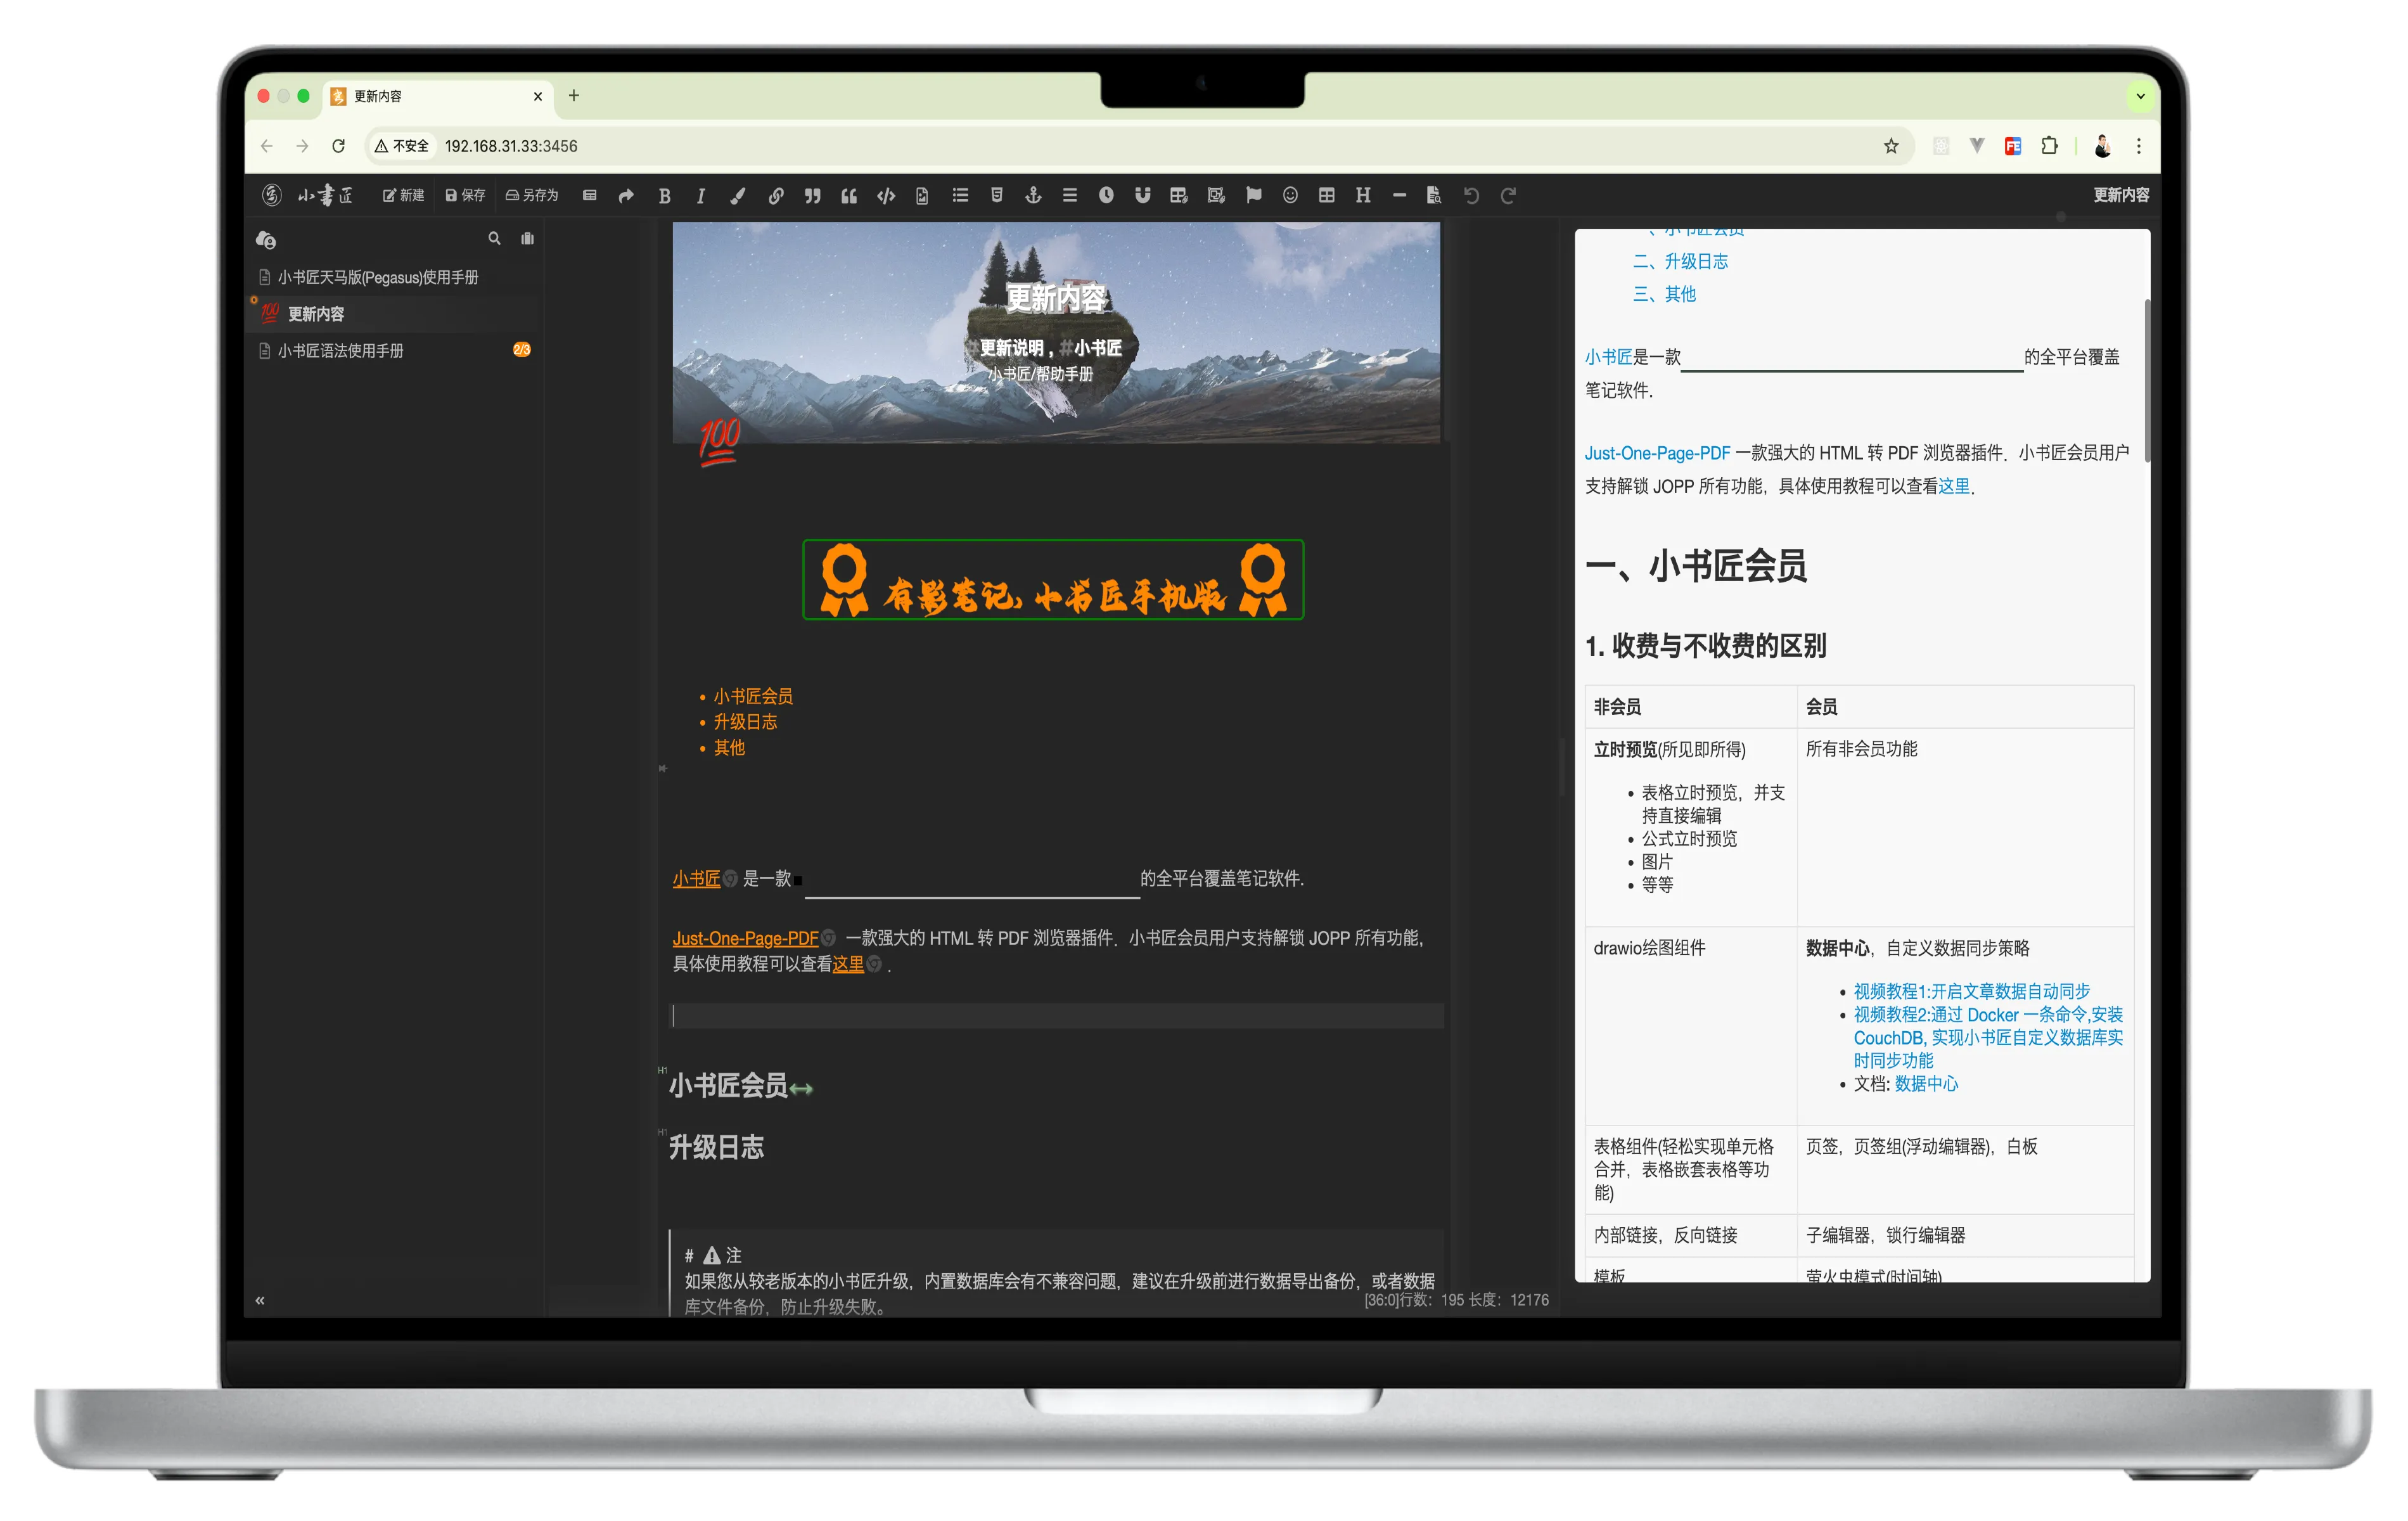Click the 不安全 site security indicator
Viewport: 2408px width, 1521px height.
pyautogui.click(x=402, y=146)
